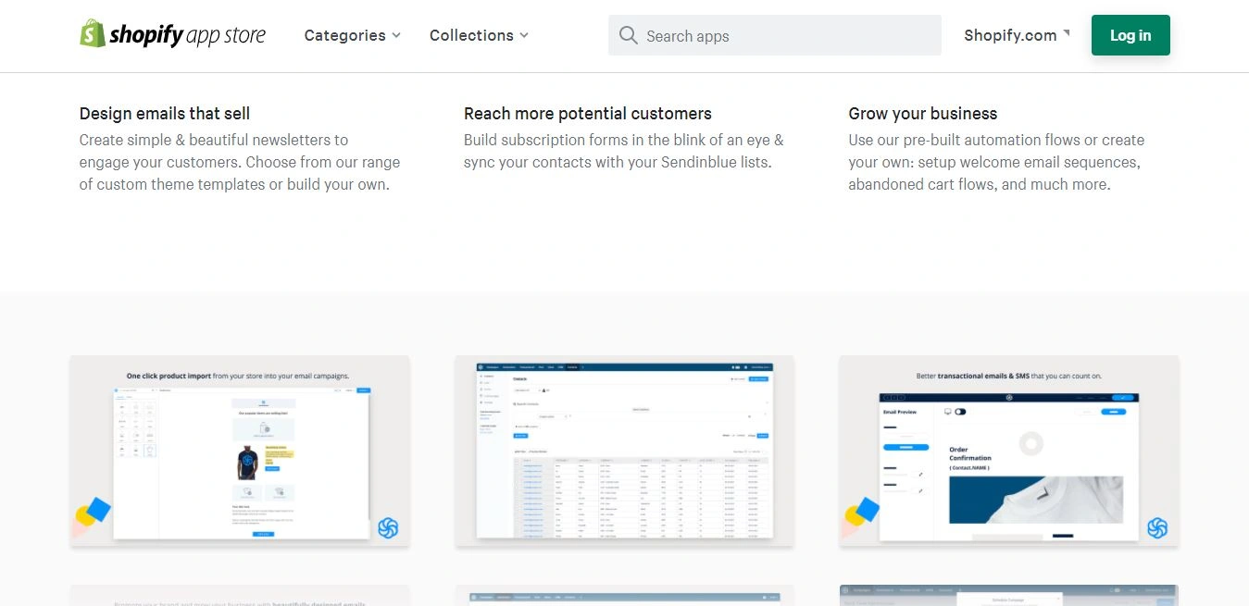The width and height of the screenshot is (1249, 606).
Task: Click the toggle switch in Email Preview screenshot
Action: pos(960,412)
